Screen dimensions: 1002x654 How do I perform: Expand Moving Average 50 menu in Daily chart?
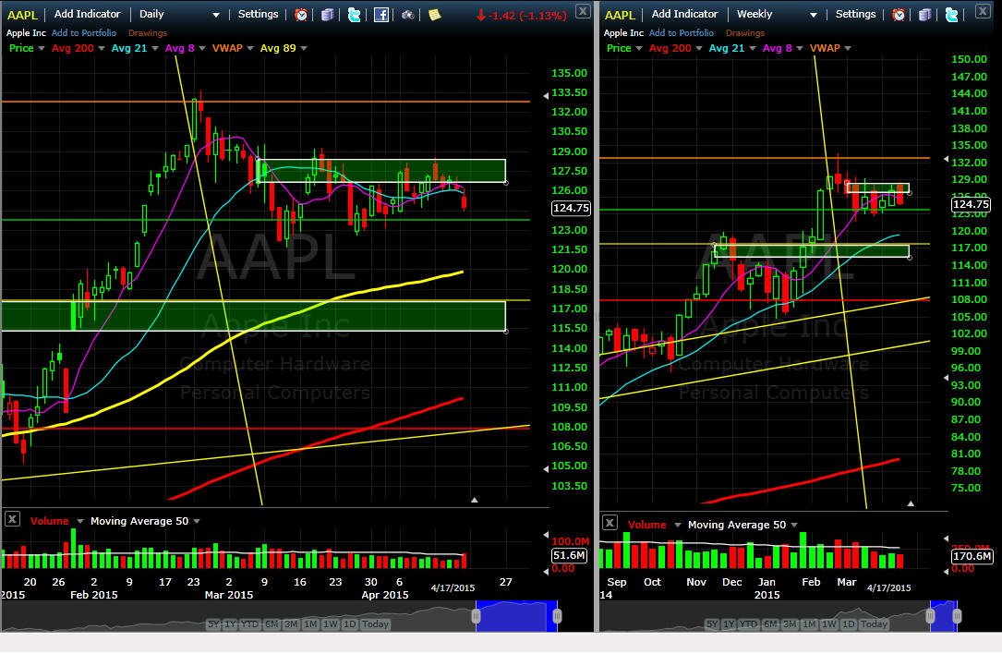point(197,522)
